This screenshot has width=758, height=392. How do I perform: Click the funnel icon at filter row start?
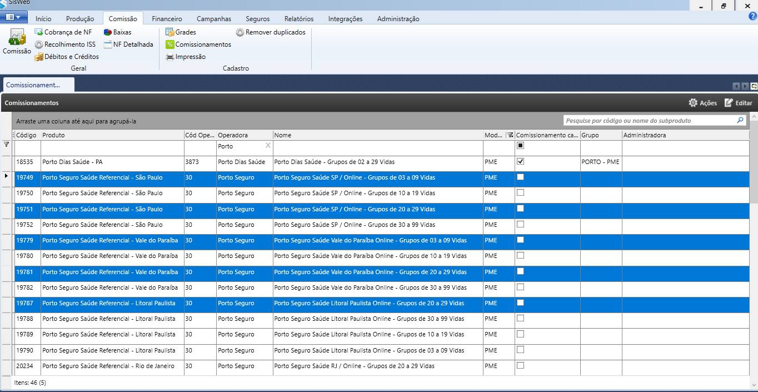[7, 145]
